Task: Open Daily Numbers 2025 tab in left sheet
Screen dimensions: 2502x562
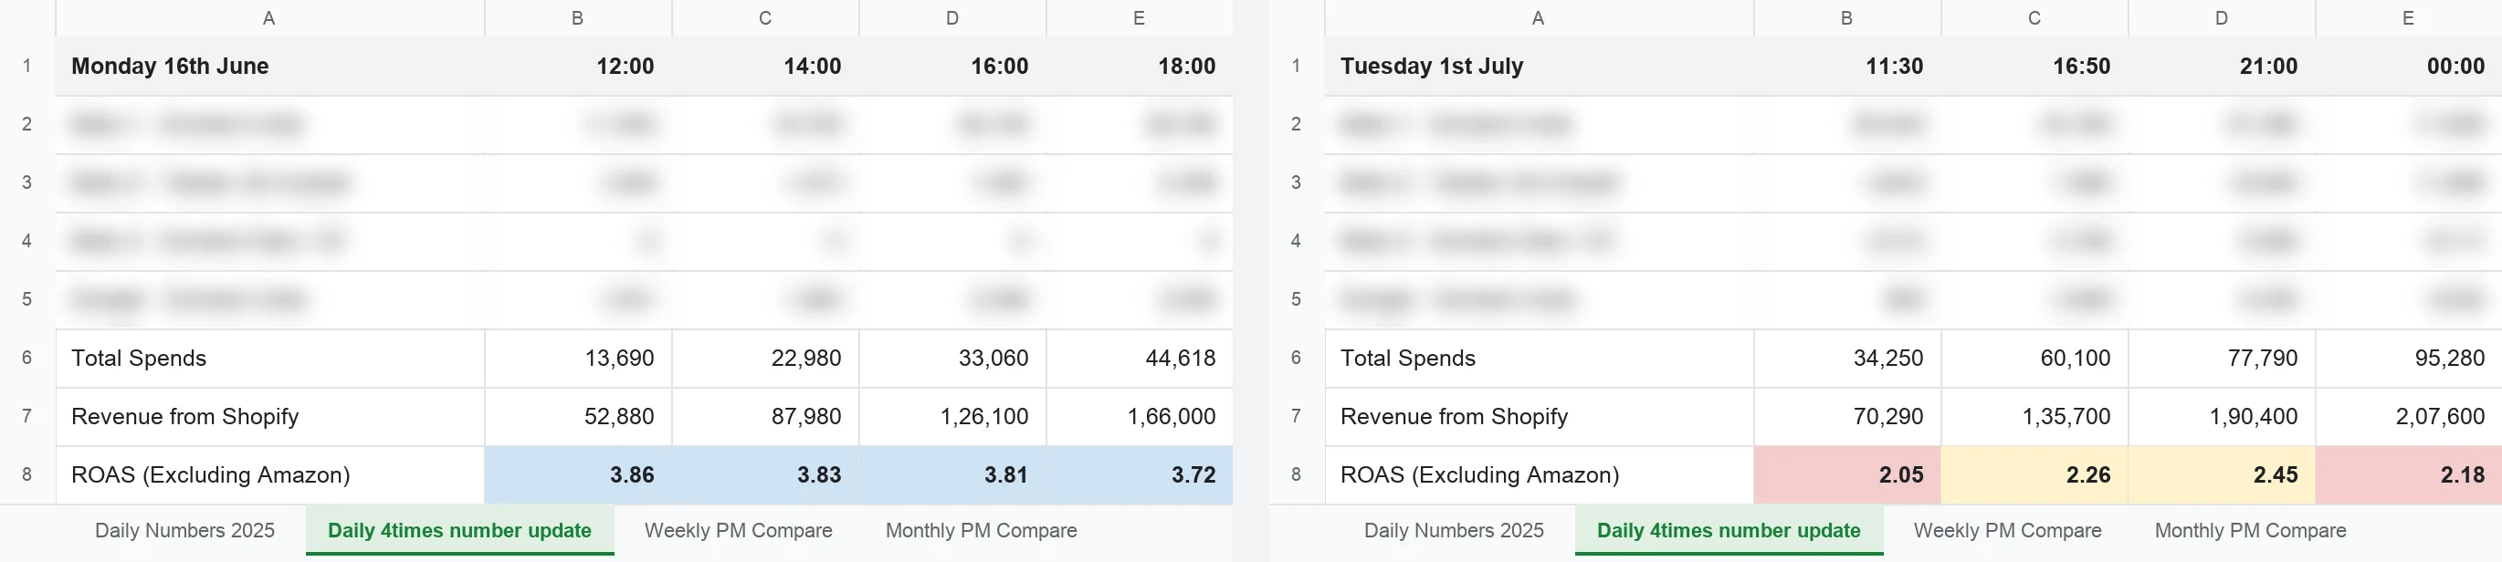Action: tap(184, 530)
